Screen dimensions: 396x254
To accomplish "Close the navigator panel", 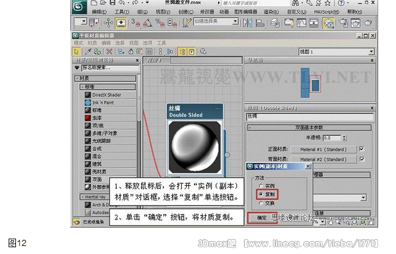I will tap(372, 60).
